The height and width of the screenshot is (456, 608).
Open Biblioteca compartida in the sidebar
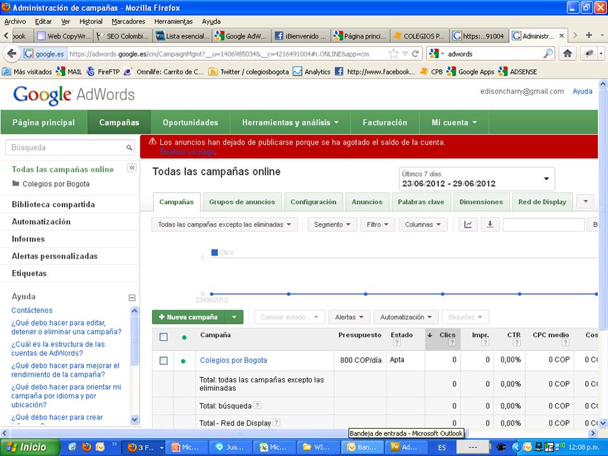click(x=53, y=205)
